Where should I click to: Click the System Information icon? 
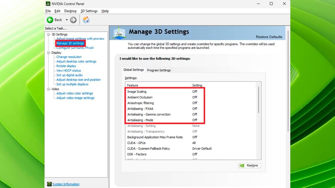(x=49, y=184)
